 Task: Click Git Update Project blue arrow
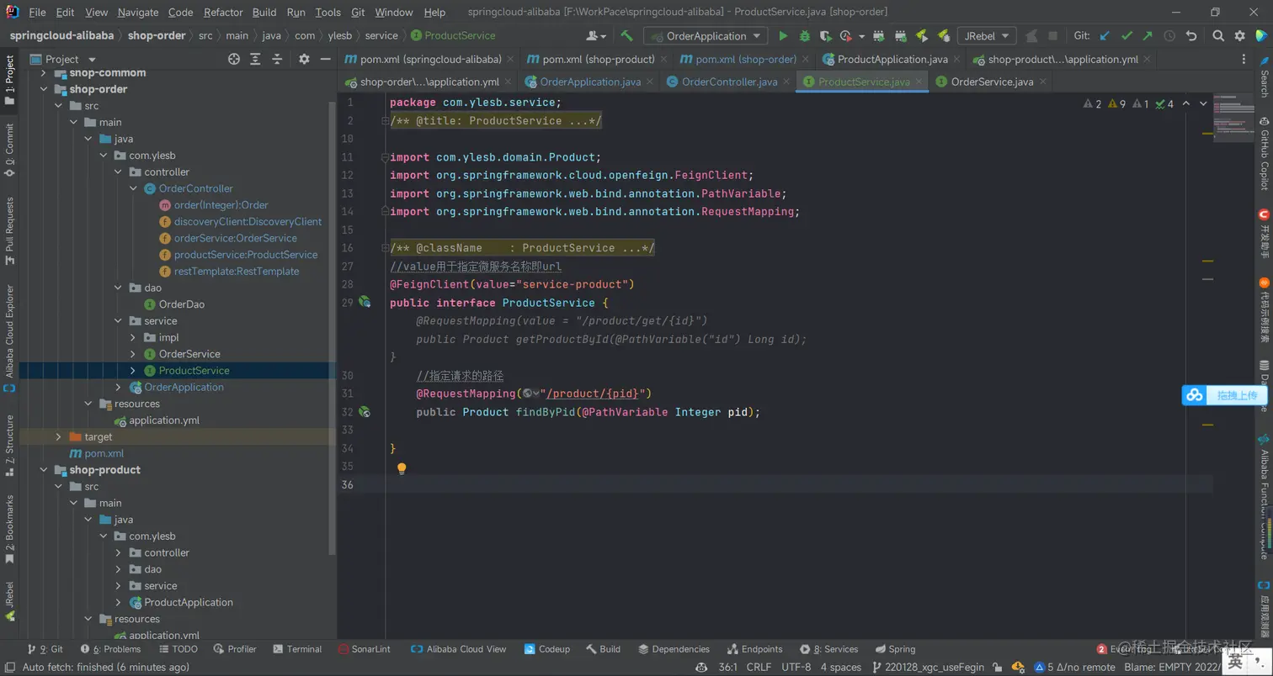(1105, 36)
